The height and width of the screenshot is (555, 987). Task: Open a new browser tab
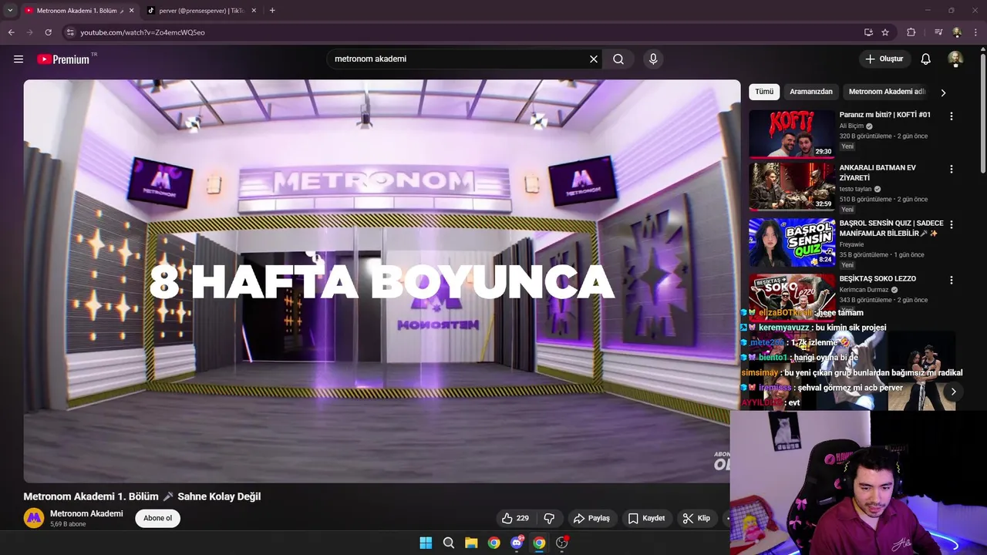coord(272,11)
